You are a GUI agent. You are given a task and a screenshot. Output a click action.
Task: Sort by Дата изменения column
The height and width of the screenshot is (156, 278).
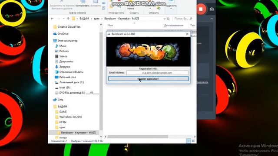click(x=174, y=25)
